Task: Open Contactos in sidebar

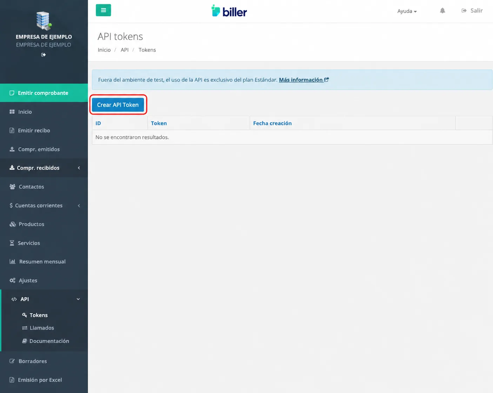Action: pos(44,186)
